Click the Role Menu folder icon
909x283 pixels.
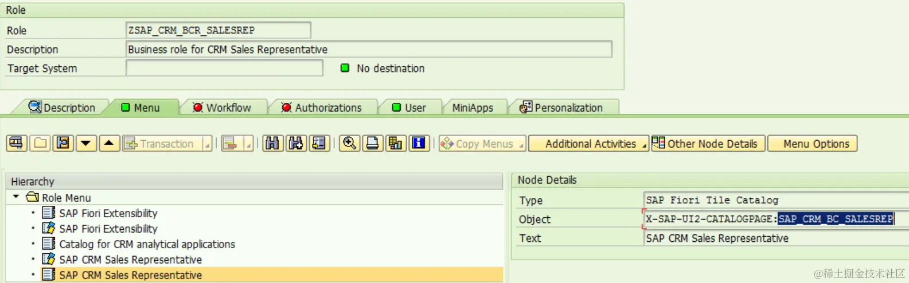(33, 197)
